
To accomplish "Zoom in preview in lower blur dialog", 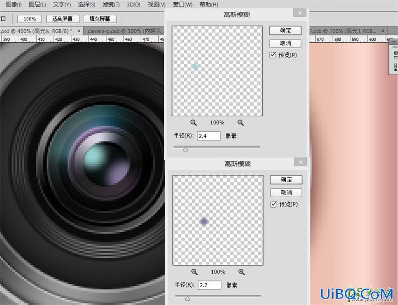I will (x=242, y=272).
